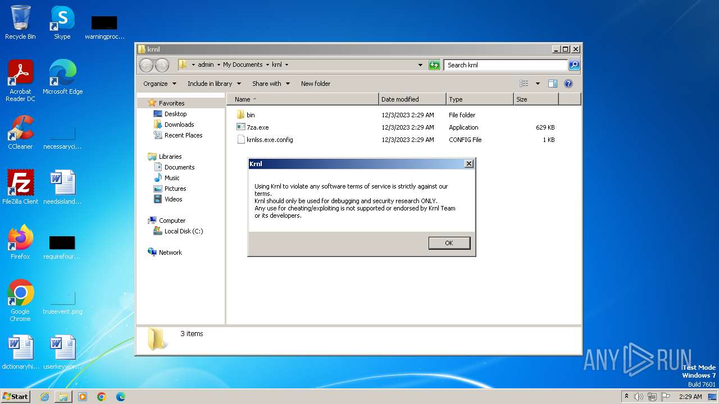
Task: Select the requirefour desktop file
Action: coord(62,247)
